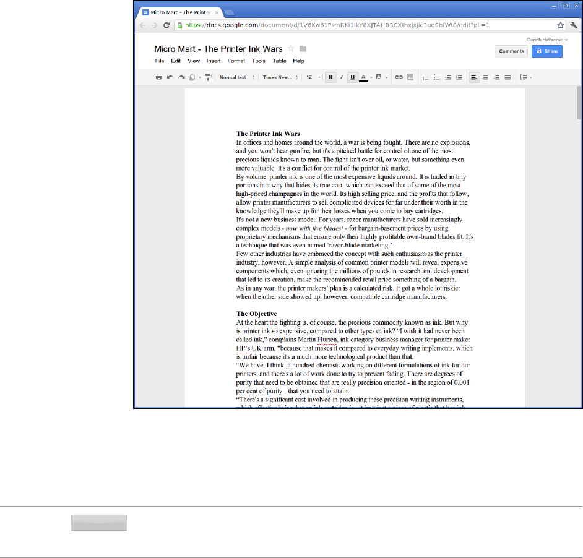Screen dimensions: 583x558
Task: Select the Micro Mart browser tab
Action: coord(180,12)
